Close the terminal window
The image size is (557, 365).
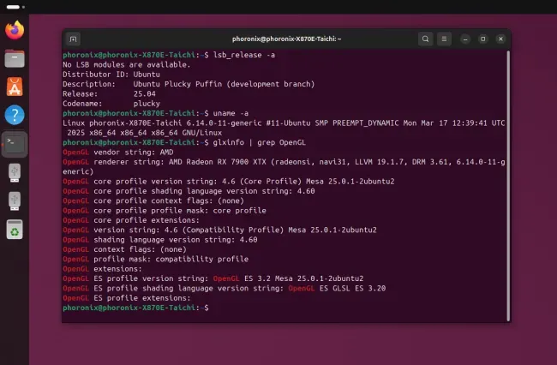point(501,39)
